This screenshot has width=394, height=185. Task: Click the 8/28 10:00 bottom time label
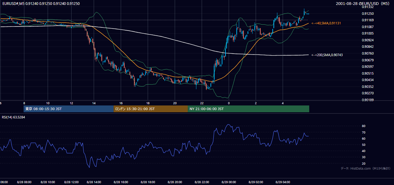point(48,182)
